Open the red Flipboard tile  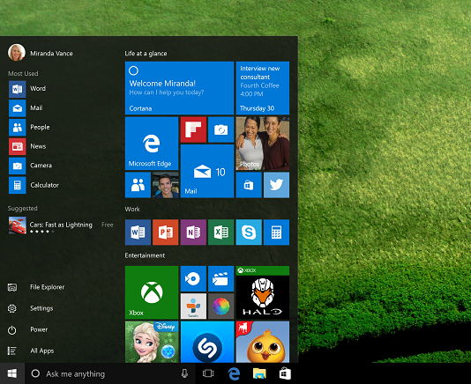coord(193,129)
